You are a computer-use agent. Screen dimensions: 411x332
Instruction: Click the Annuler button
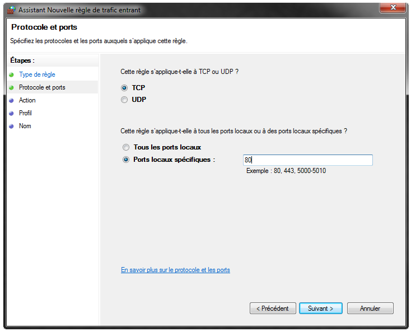tap(370, 308)
